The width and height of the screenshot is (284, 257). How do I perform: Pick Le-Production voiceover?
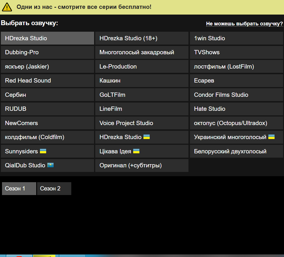tap(142, 67)
